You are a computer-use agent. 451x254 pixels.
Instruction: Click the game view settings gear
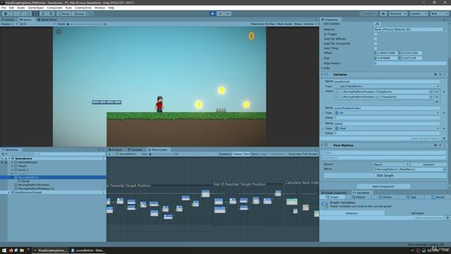[59, 32]
